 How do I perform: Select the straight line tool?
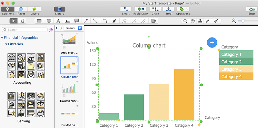click(x=95, y=21)
